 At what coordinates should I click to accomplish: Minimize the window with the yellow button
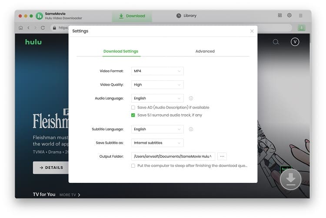(26, 16)
